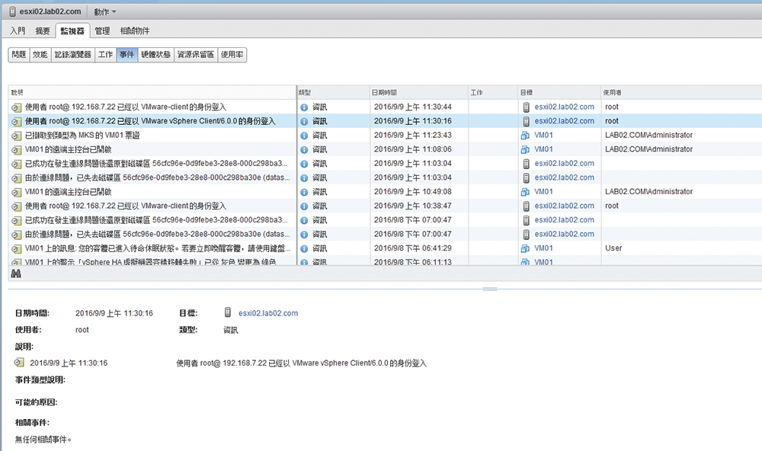Select the 事件 events sub-tab
The image size is (762, 451).
pos(126,54)
